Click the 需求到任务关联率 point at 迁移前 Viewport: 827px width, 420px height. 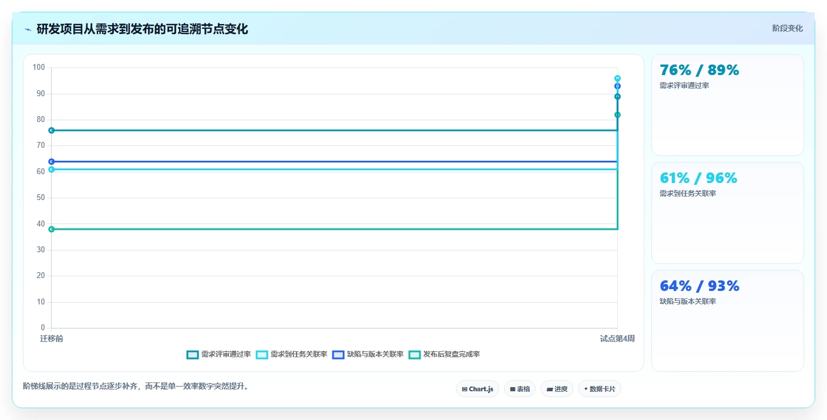point(51,169)
